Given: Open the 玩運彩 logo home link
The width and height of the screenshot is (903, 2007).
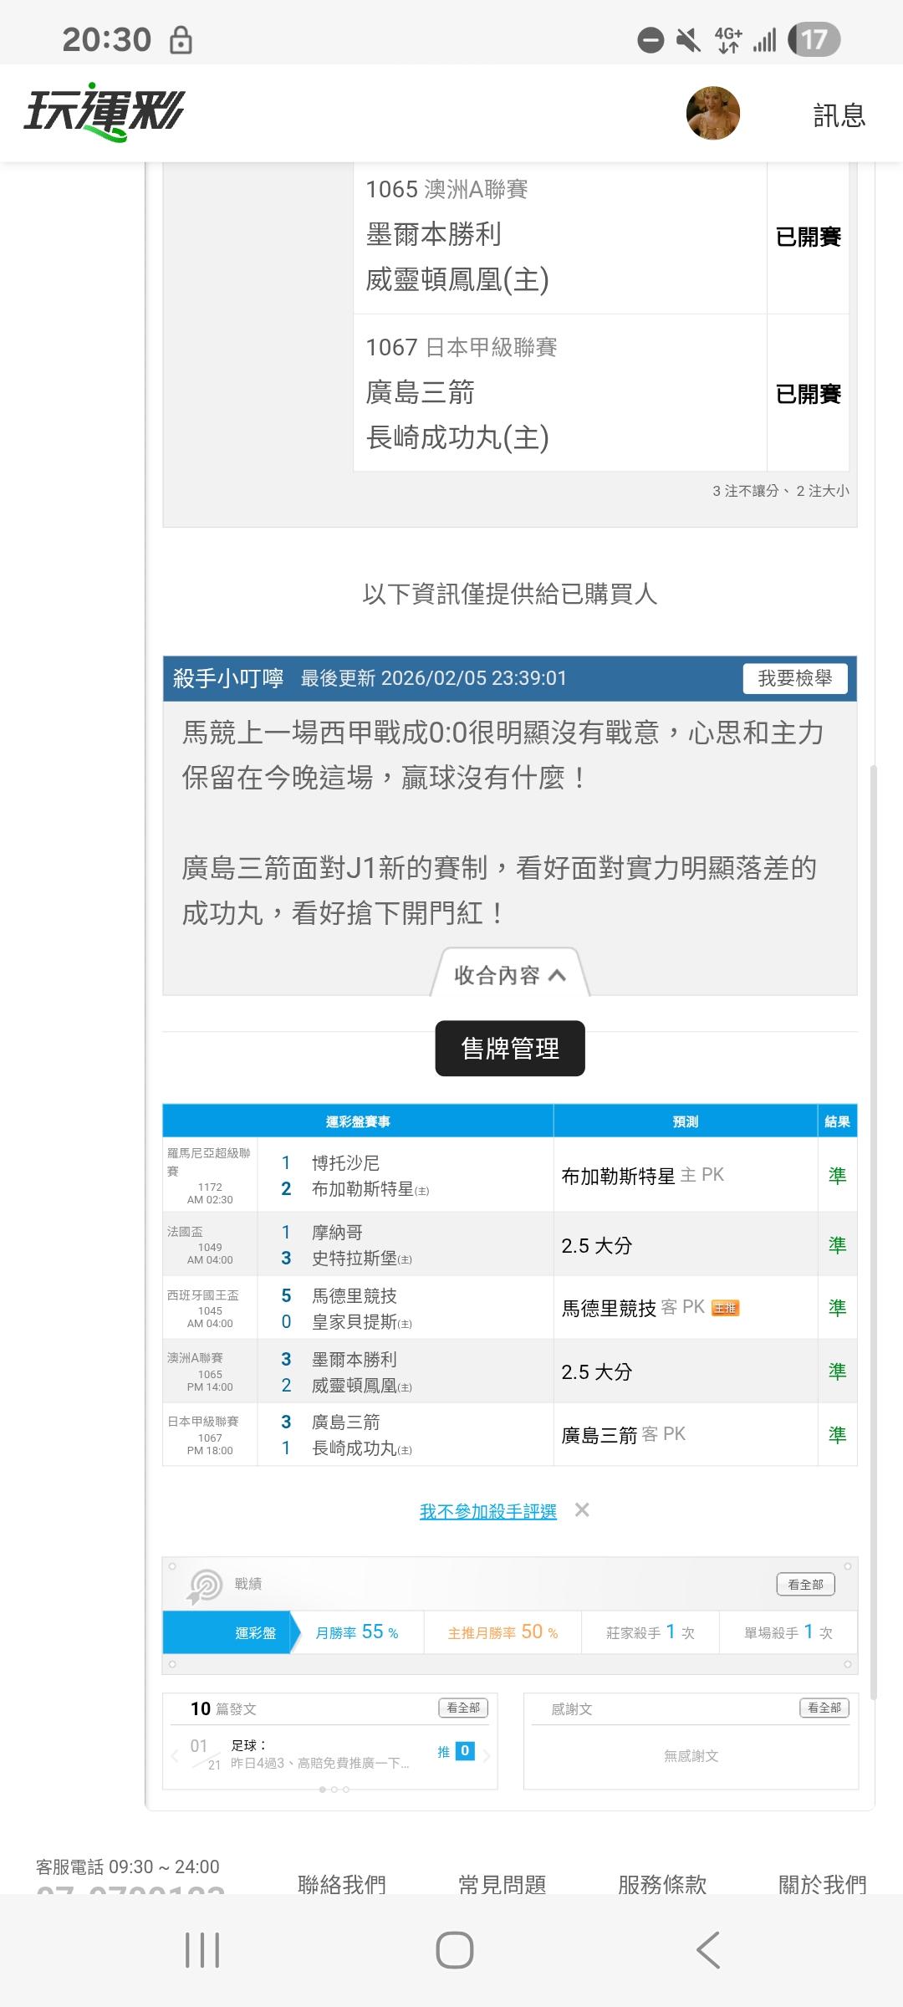Looking at the screenshot, I should pyautogui.click(x=104, y=113).
